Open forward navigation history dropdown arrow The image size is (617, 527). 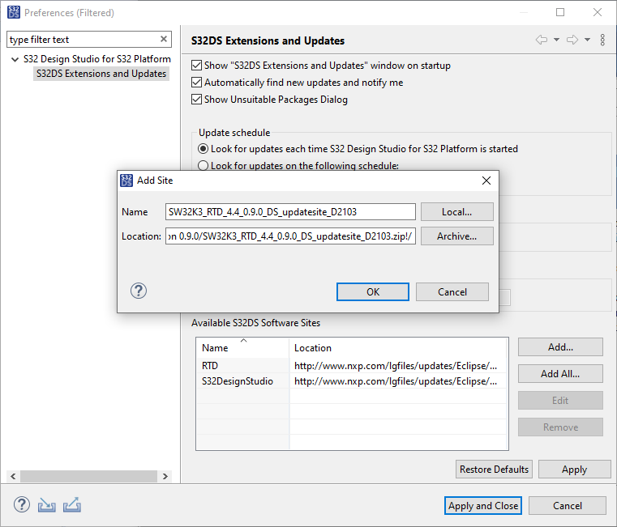pyautogui.click(x=587, y=40)
